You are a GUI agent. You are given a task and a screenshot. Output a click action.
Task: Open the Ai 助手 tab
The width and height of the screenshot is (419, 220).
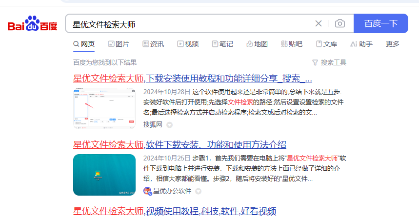361,44
